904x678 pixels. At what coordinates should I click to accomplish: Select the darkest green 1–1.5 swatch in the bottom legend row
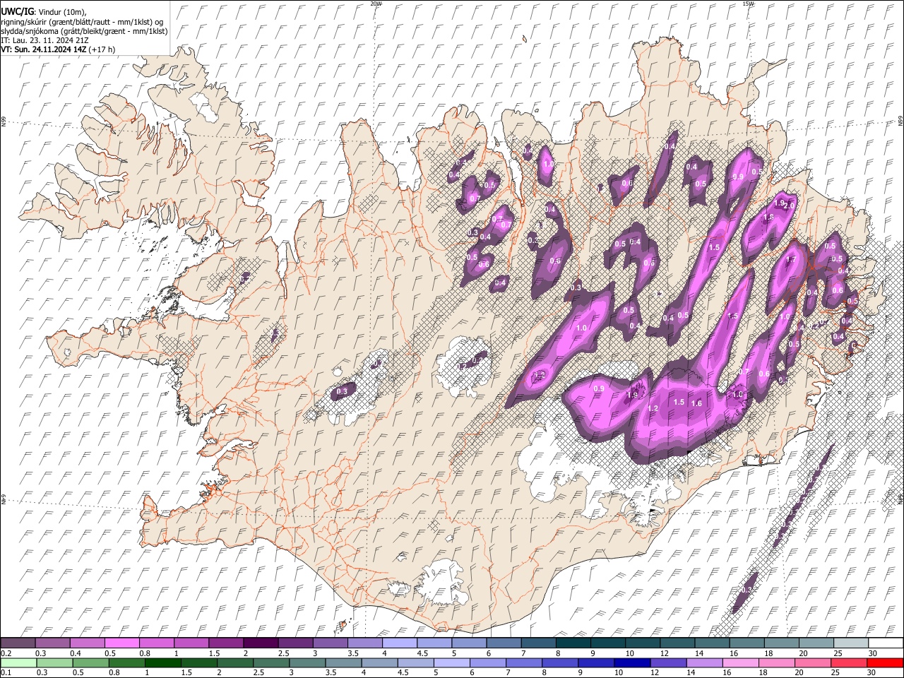click(x=162, y=663)
